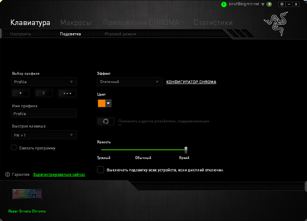This screenshot has width=307, height=221.
Task: Expand the account menu arrow beside email
Action: [x=263, y=4]
